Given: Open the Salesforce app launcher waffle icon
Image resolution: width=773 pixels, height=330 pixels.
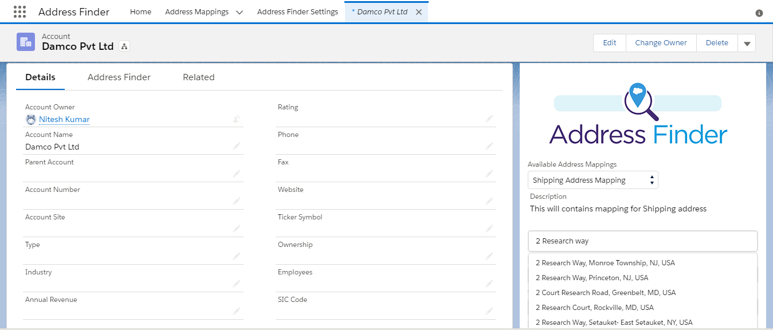Looking at the screenshot, I should click(19, 11).
